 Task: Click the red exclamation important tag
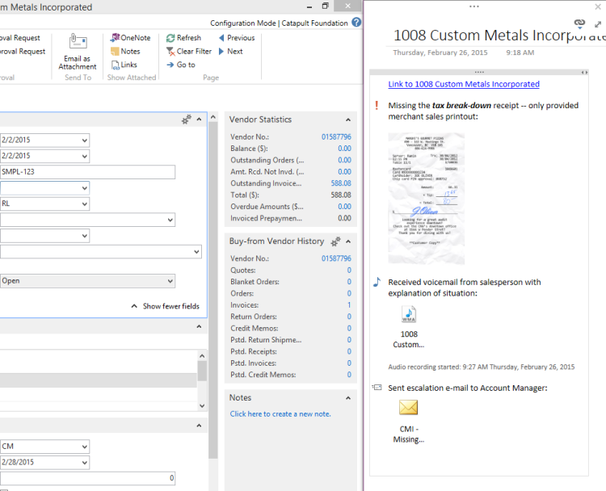pos(377,105)
